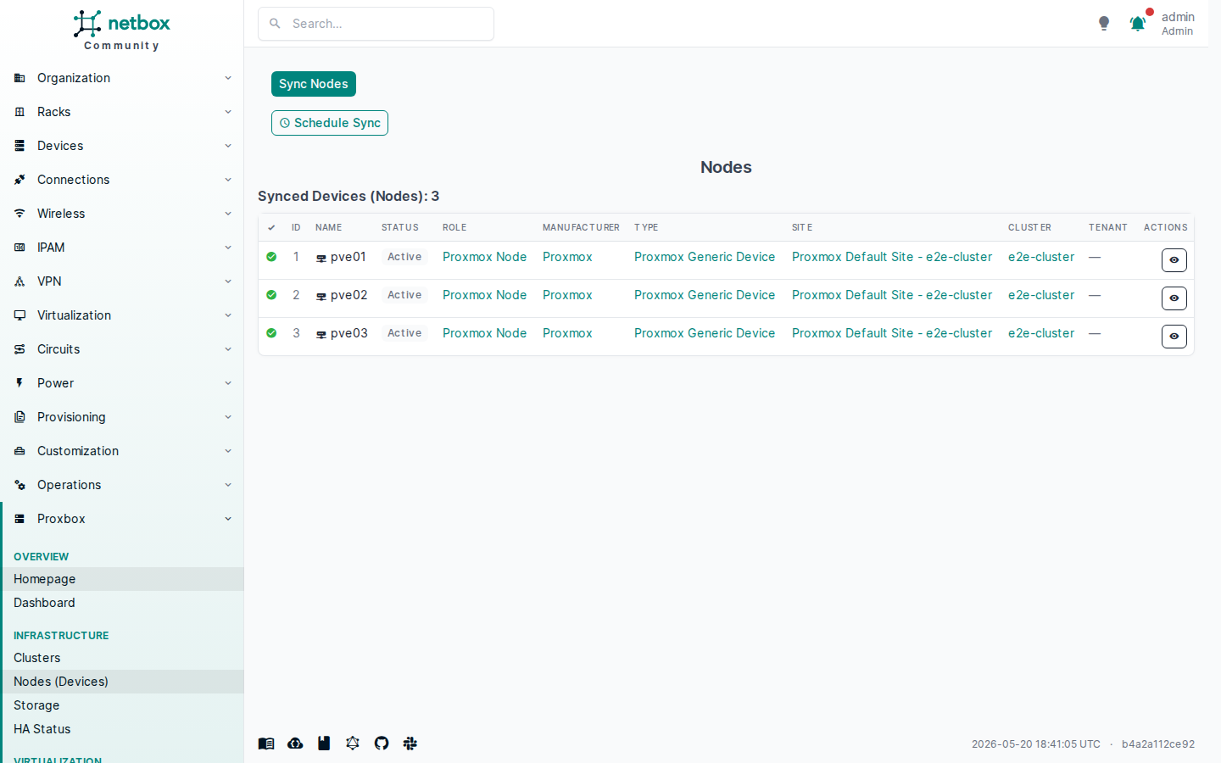Screen dimensions: 1221x763
Task: Go to Clusters in Infrastructure
Action: [122, 658]
